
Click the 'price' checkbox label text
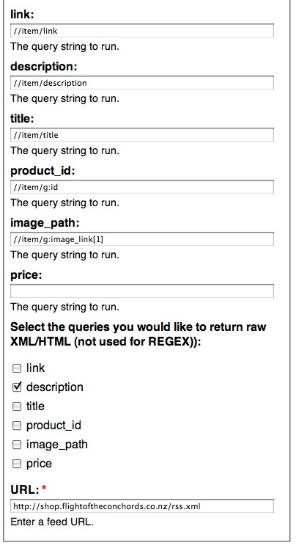tap(39, 464)
